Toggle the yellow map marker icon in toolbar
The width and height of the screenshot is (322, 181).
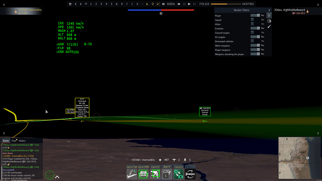pyautogui.click(x=153, y=4)
